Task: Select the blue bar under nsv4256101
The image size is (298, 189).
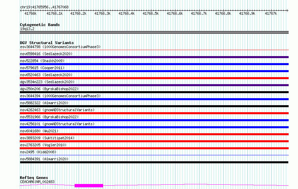Action: 154,127
